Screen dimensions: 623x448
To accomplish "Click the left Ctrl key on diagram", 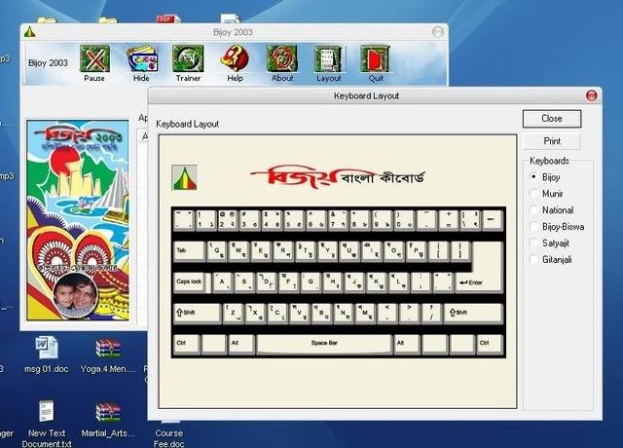I will 187,344.
